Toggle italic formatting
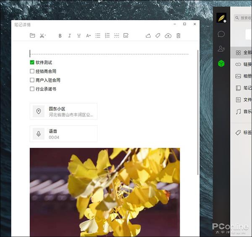 click(x=69, y=36)
